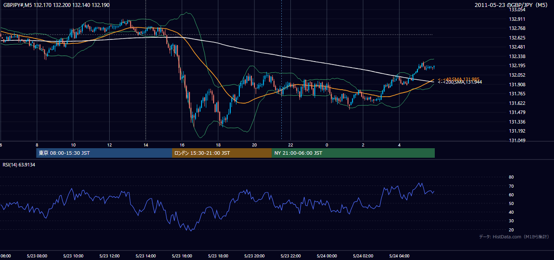The width and height of the screenshot is (554, 260).
Task: Click the hour label 10 under price chart
Action: click(x=73, y=145)
